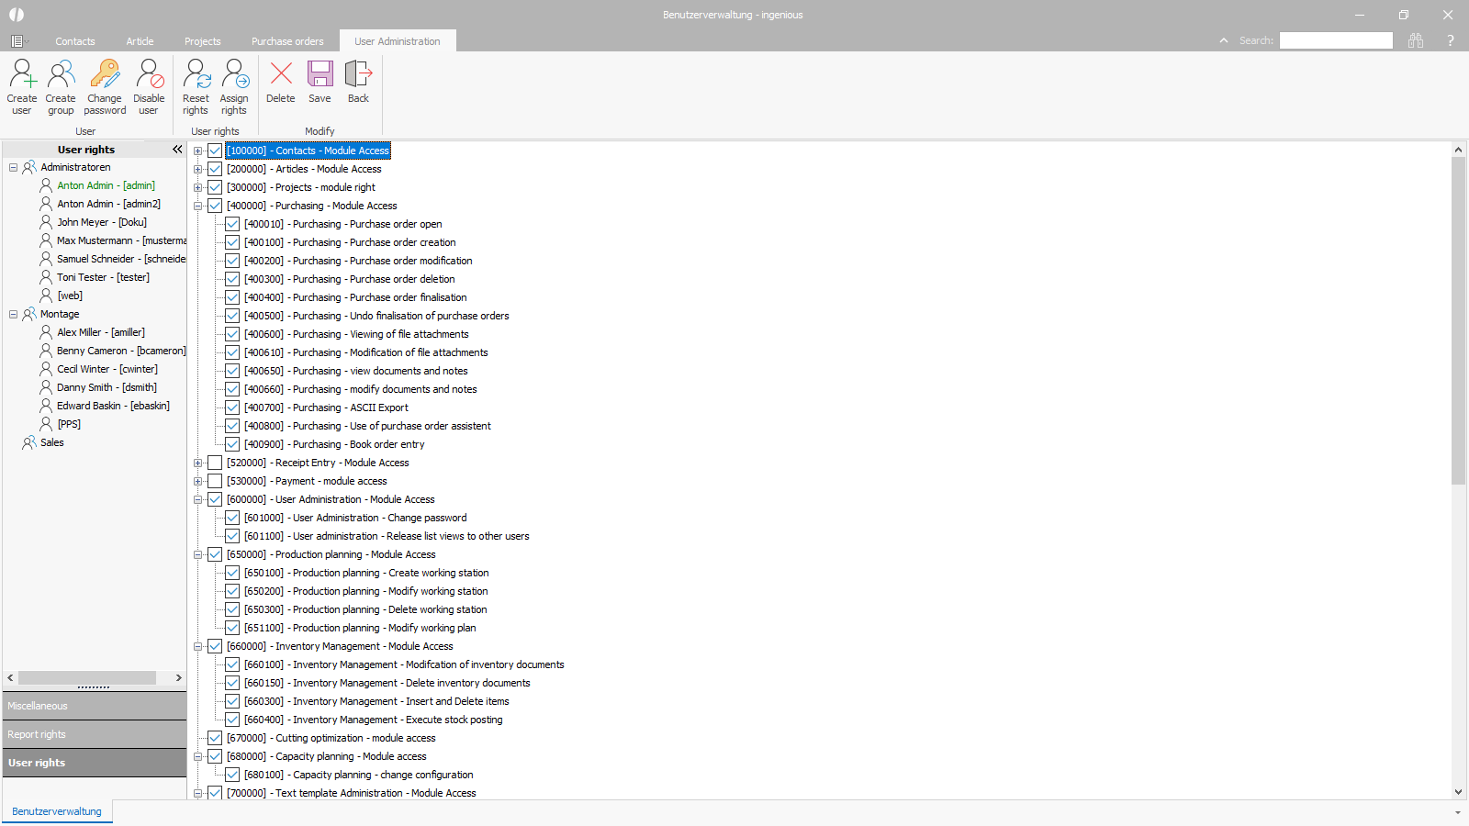This screenshot has height=826, width=1469.
Task: Check the Payment module access checkbox
Action: pos(215,481)
